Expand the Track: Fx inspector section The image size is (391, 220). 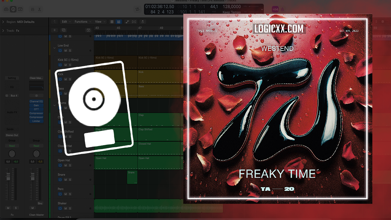(3, 31)
